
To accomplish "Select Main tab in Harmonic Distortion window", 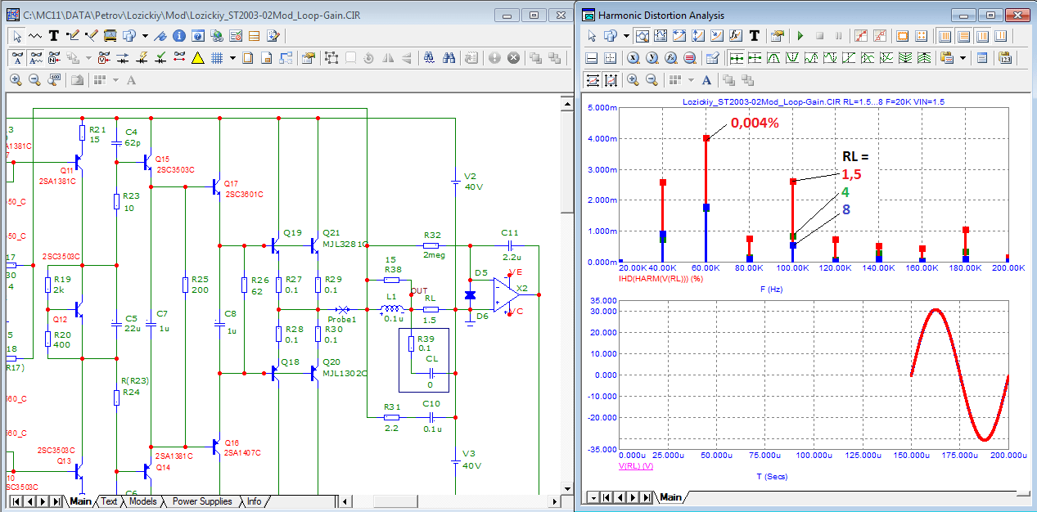I will point(670,497).
